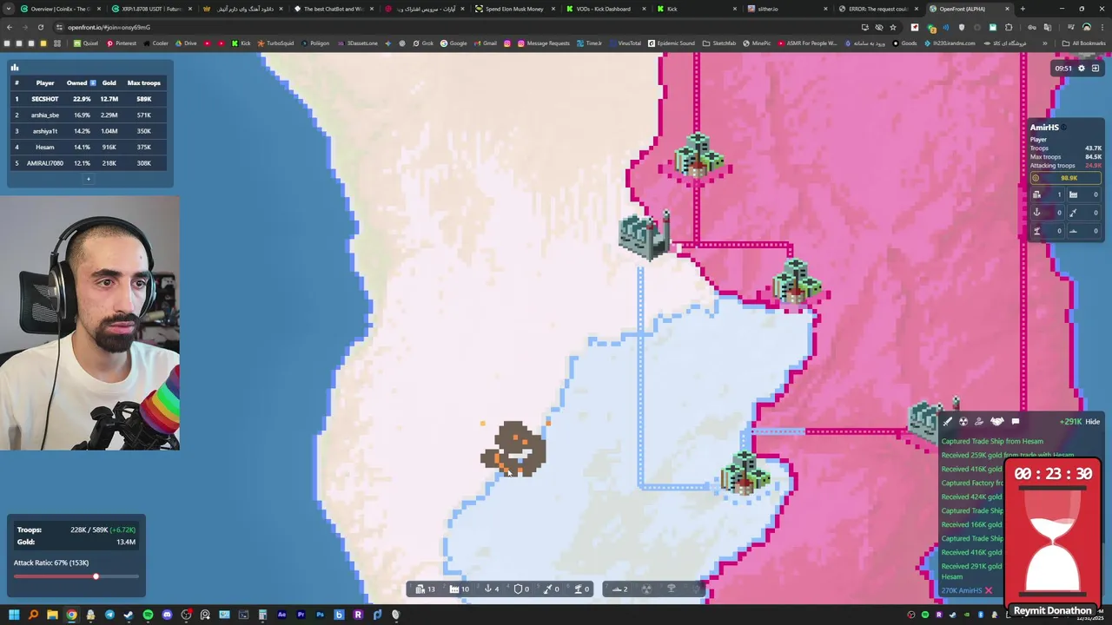Click the orange burning unit on the map
This screenshot has height=625, width=1112.
click(x=513, y=449)
